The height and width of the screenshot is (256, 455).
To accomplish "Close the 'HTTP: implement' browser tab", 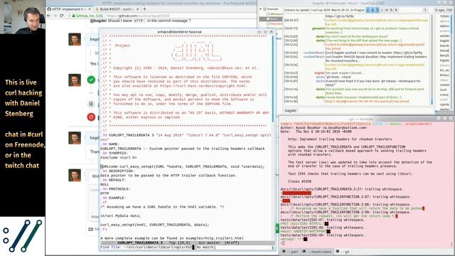I will [x=90, y=9].
